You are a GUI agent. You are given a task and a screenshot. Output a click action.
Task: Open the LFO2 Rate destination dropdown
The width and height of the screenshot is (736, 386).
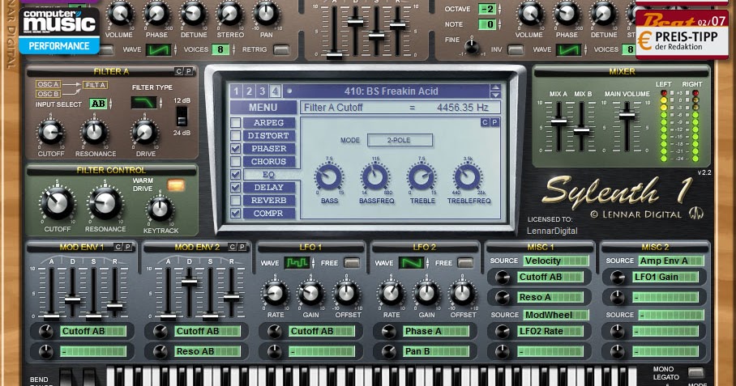coord(550,331)
